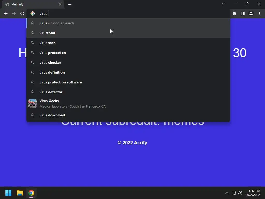Viewport: 265px width, 199px height.
Task: Open the clock showing 8:47 PM
Action: click(253, 193)
